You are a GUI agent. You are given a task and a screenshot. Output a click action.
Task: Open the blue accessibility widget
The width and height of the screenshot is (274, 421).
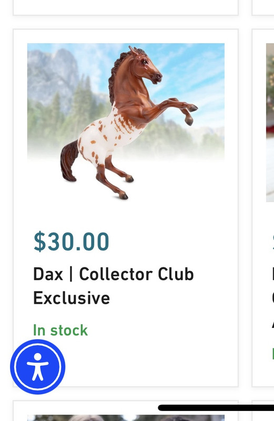coord(37,366)
